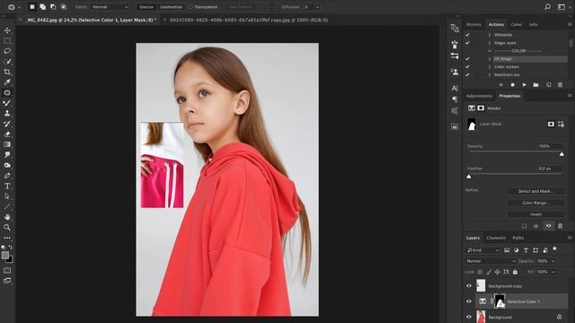
Task: Collapse the COLOR action group
Action: pos(490,51)
